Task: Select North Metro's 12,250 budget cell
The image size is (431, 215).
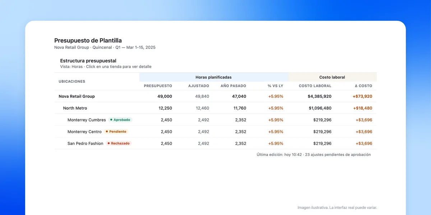Action: coord(165,108)
